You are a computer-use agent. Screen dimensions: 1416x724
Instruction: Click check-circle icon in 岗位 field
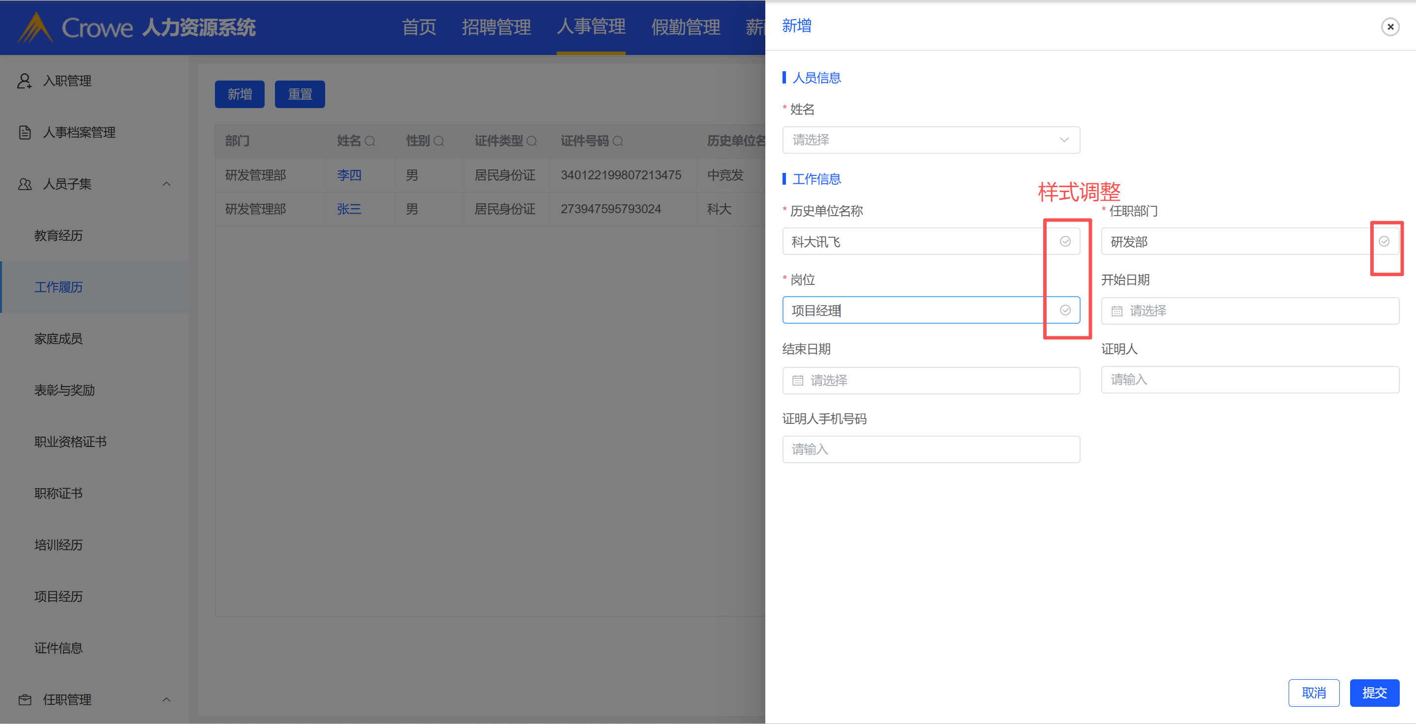1065,311
